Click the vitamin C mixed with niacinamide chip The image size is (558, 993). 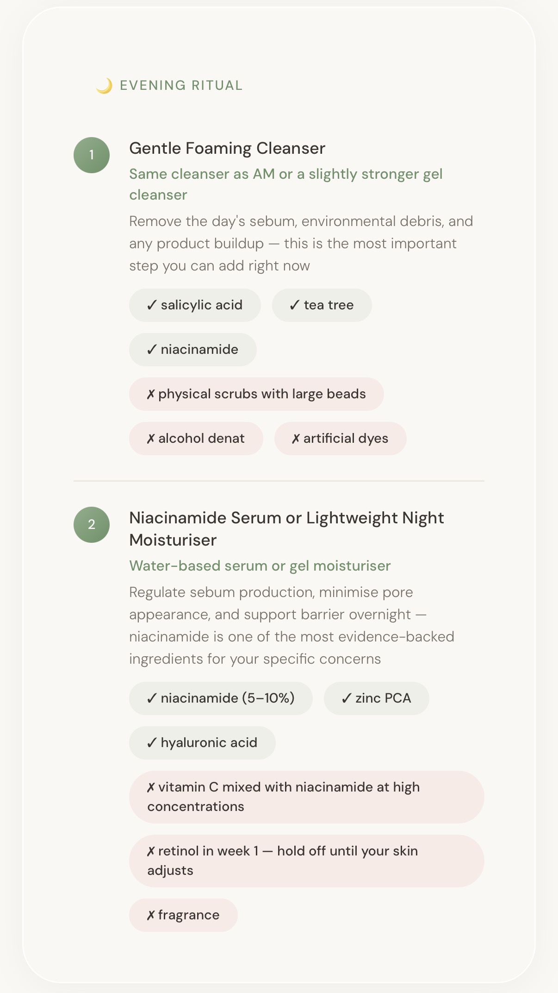point(306,797)
